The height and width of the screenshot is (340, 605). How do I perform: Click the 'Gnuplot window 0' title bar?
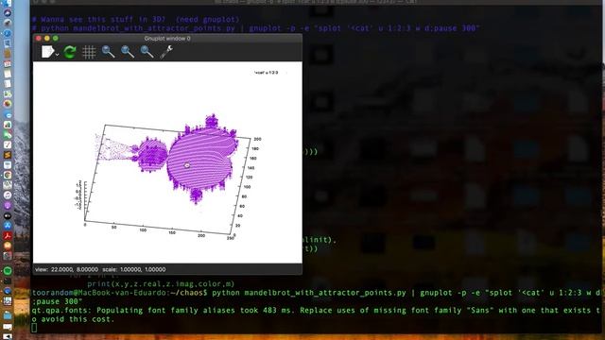click(x=167, y=38)
